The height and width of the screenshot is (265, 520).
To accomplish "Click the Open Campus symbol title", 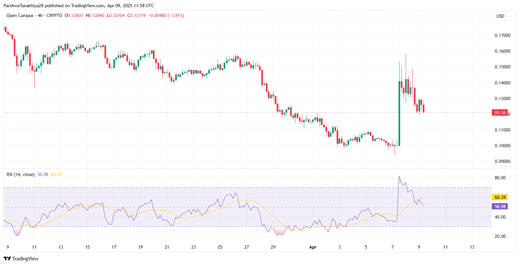I will pyautogui.click(x=20, y=16).
